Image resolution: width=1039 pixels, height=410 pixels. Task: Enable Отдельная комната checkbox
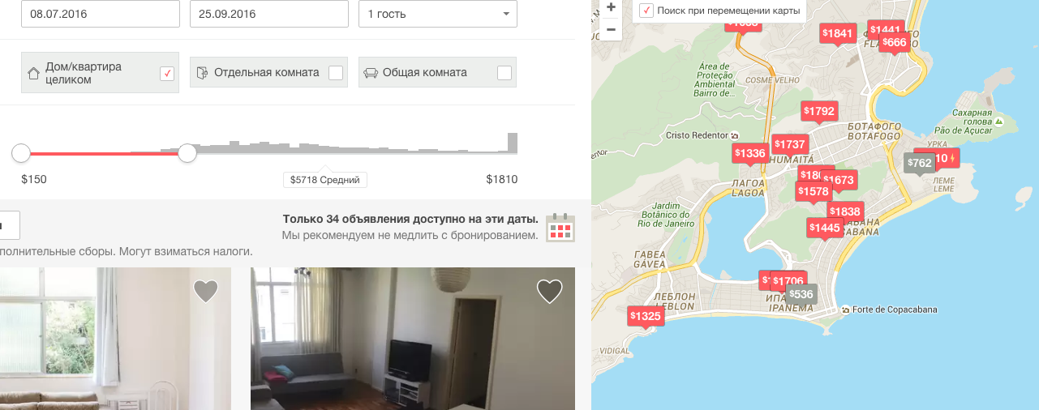(336, 73)
